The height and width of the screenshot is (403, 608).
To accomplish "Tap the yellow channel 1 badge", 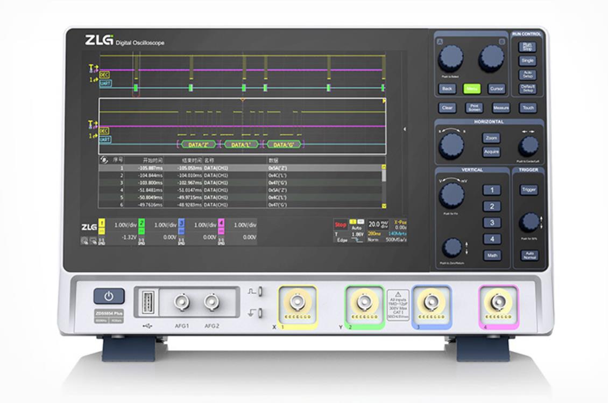I will coord(101,226).
